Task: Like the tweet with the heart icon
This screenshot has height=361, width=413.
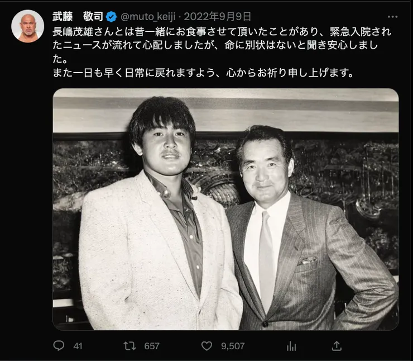Action: point(206,346)
